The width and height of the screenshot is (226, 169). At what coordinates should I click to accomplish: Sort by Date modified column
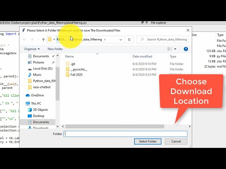(x=142, y=56)
